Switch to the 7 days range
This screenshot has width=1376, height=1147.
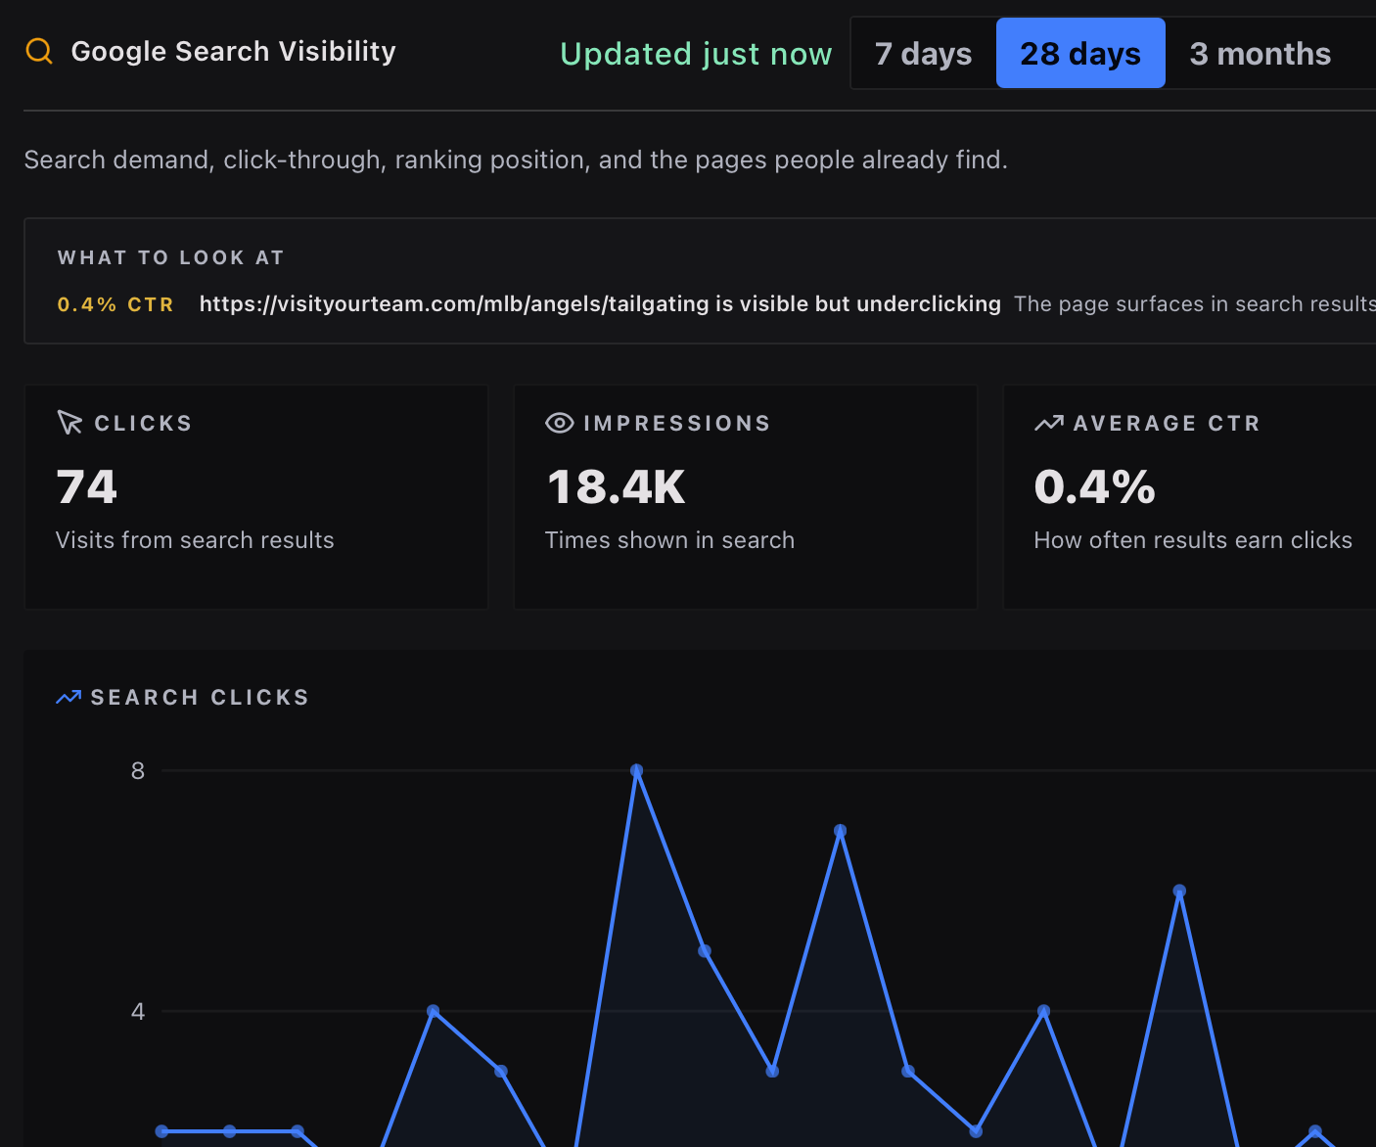coord(923,53)
